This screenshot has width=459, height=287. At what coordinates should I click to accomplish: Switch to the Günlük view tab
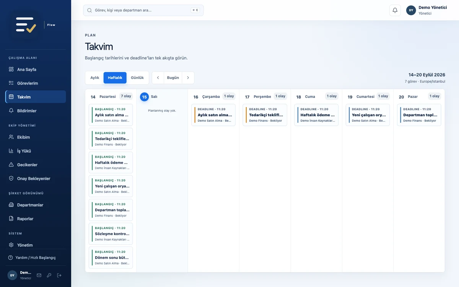point(137,78)
